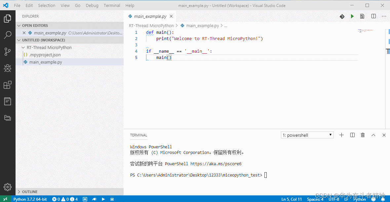Open the Git source control icon above the editor
This screenshot has width=390, height=202.
coord(342,16)
